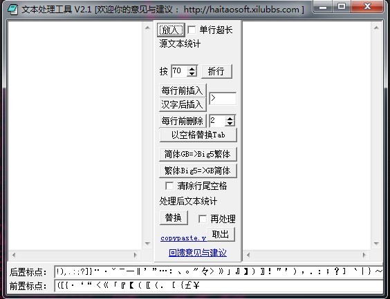
Task: Increase the delete count stepper value
Action: (x=230, y=119)
